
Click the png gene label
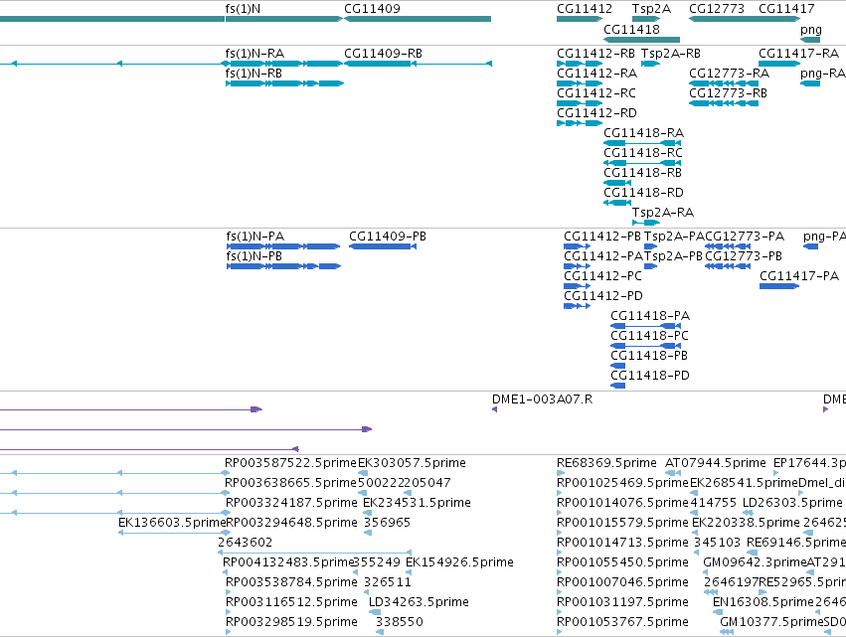pos(811,30)
